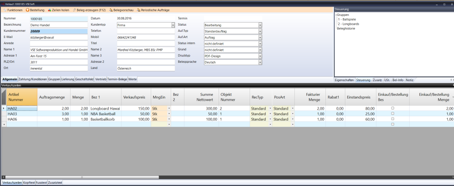The width and height of the screenshot is (454, 186).
Task: Tick Einkauf/Bestellung checkbox for HA02 row
Action: click(x=392, y=108)
